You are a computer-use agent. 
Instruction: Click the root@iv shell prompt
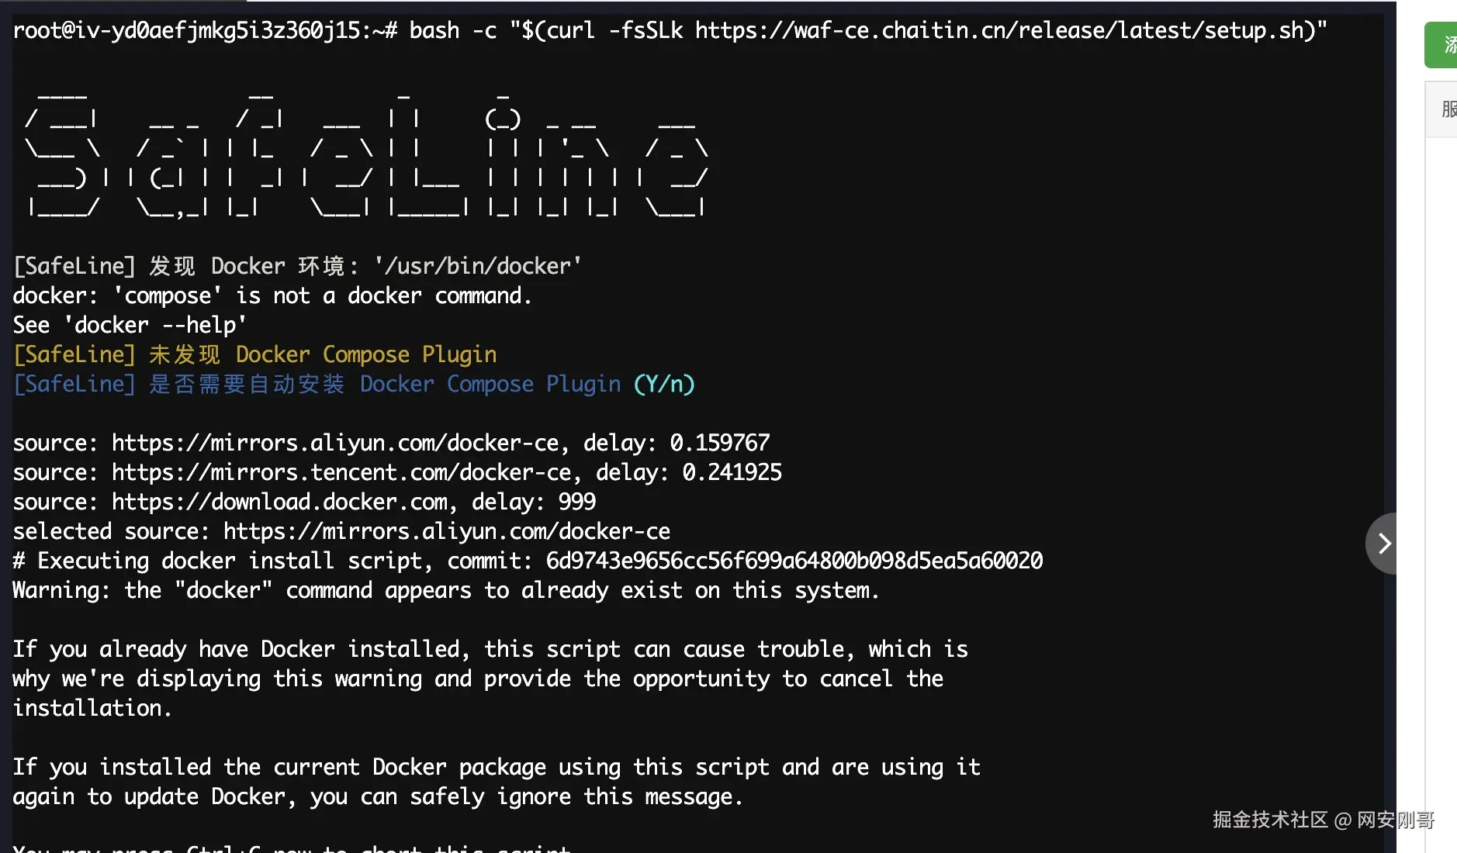[205, 31]
